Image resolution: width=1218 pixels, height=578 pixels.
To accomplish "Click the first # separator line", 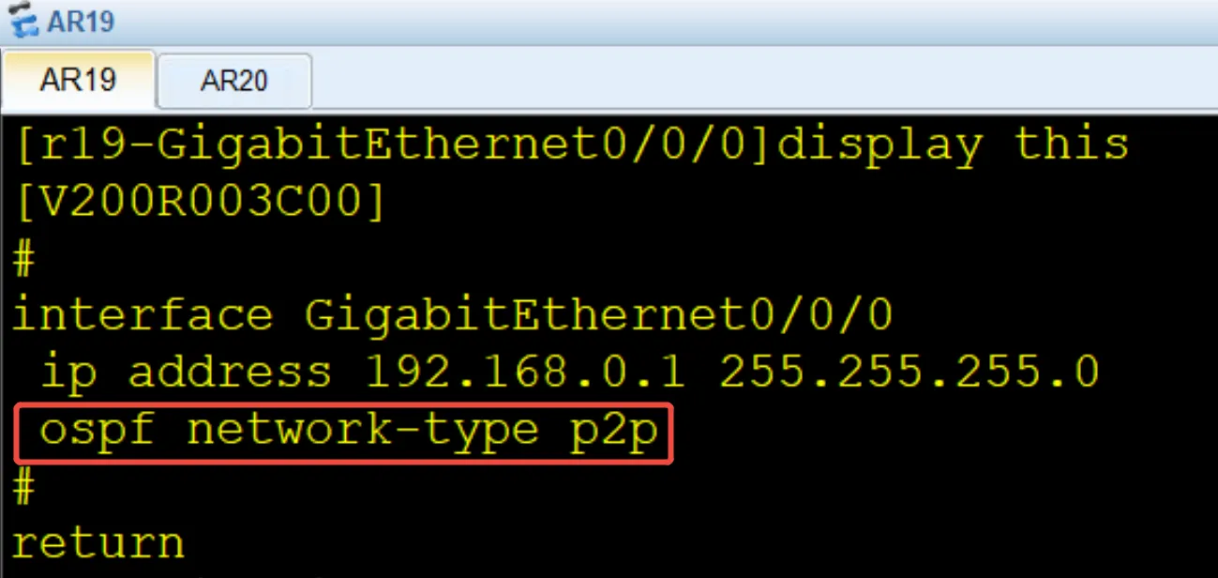I will point(23,259).
